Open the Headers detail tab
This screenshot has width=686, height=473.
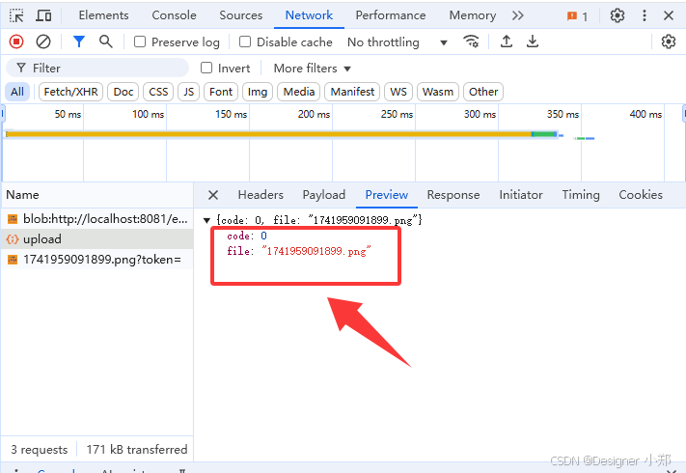click(x=261, y=195)
